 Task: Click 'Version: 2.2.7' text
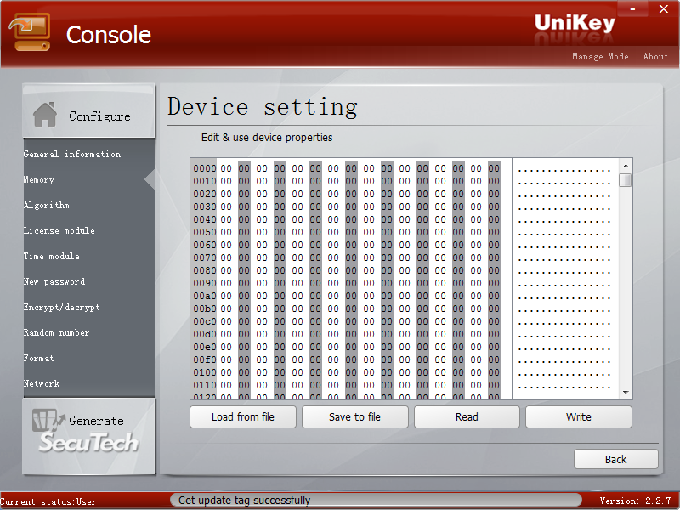click(635, 501)
